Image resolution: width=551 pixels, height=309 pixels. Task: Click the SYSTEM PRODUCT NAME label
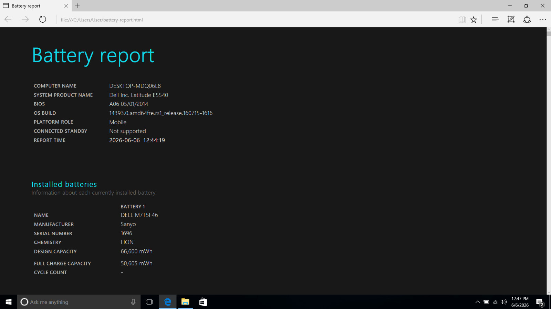tap(63, 95)
